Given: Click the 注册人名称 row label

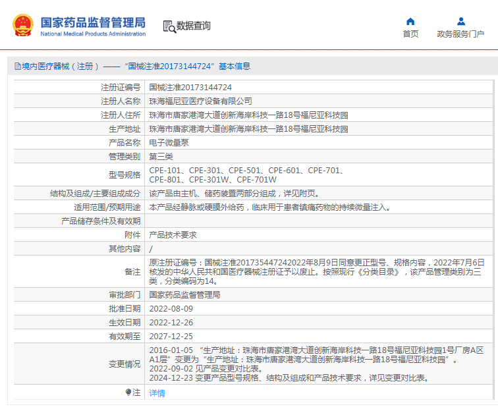Looking at the screenshot, I should coord(121,101).
